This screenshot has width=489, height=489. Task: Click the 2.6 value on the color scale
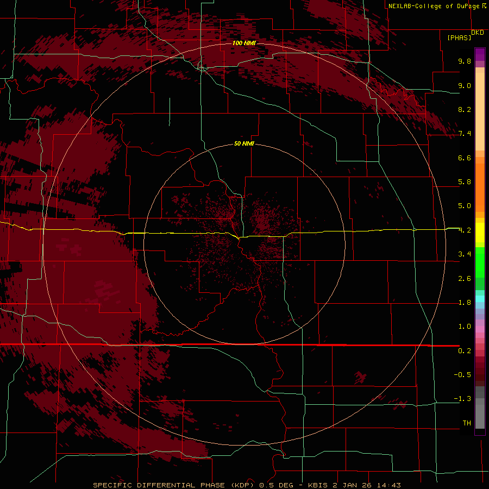click(465, 279)
